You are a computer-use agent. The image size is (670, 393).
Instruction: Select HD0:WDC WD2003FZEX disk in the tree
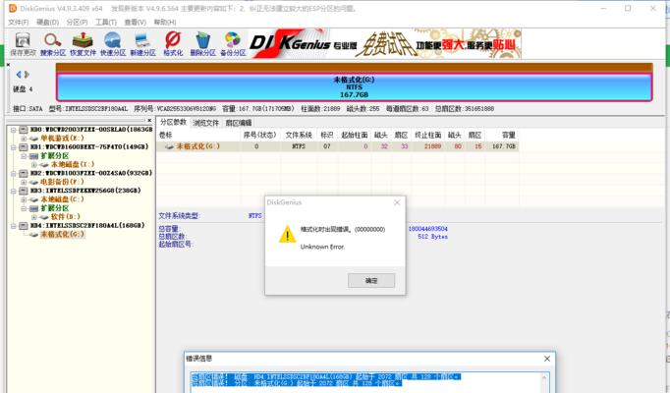[x=91, y=130]
